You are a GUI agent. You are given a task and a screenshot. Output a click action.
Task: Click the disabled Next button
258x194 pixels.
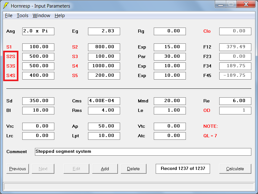(43, 169)
